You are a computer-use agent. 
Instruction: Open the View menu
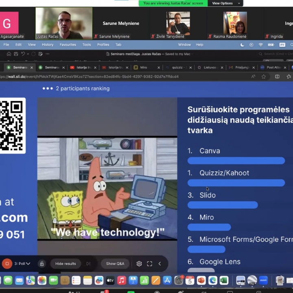[32, 45]
